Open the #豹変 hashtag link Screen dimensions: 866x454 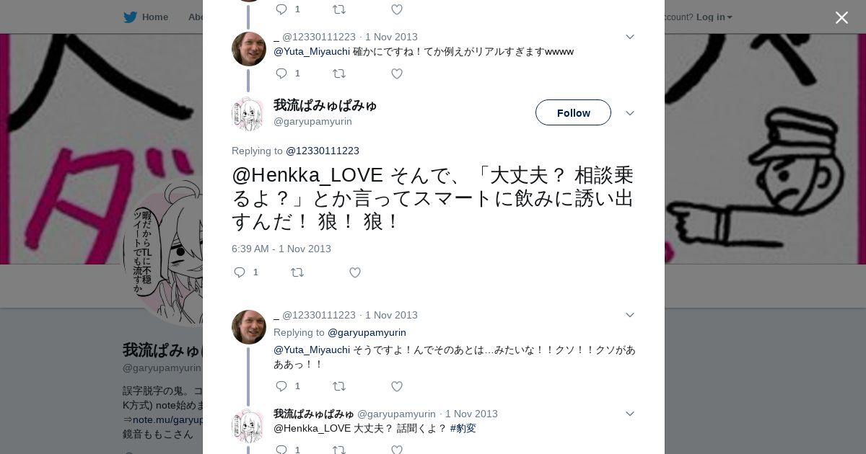(463, 428)
